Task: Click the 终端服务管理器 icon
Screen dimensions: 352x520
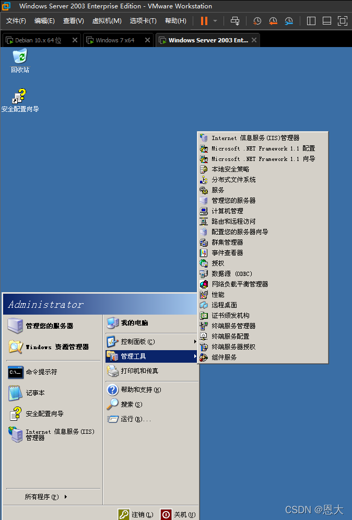Action: (204, 326)
